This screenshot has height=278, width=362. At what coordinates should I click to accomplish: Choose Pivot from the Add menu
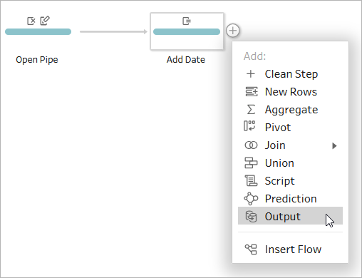click(x=290, y=128)
